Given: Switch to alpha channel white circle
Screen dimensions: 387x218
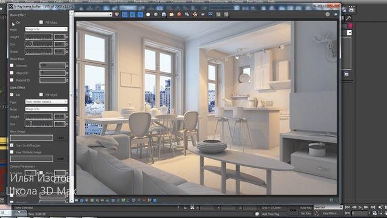Looking at the screenshot, I should [x=148, y=15].
